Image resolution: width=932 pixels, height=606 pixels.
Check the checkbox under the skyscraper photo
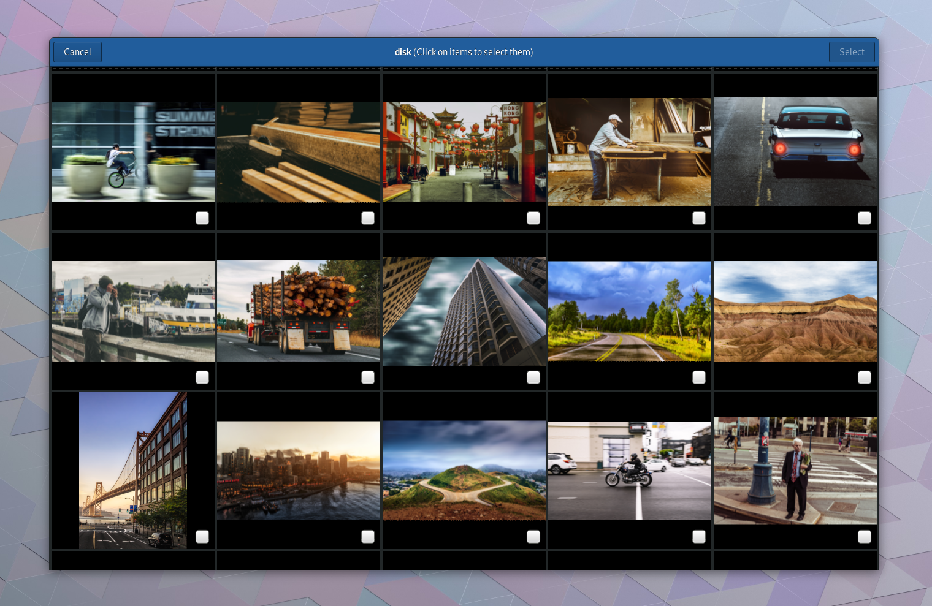click(x=533, y=377)
